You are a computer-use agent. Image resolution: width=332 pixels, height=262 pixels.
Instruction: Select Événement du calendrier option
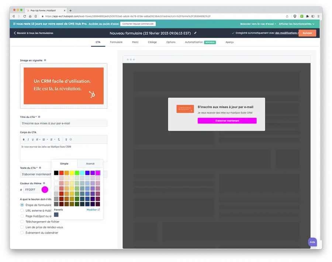[22, 233]
